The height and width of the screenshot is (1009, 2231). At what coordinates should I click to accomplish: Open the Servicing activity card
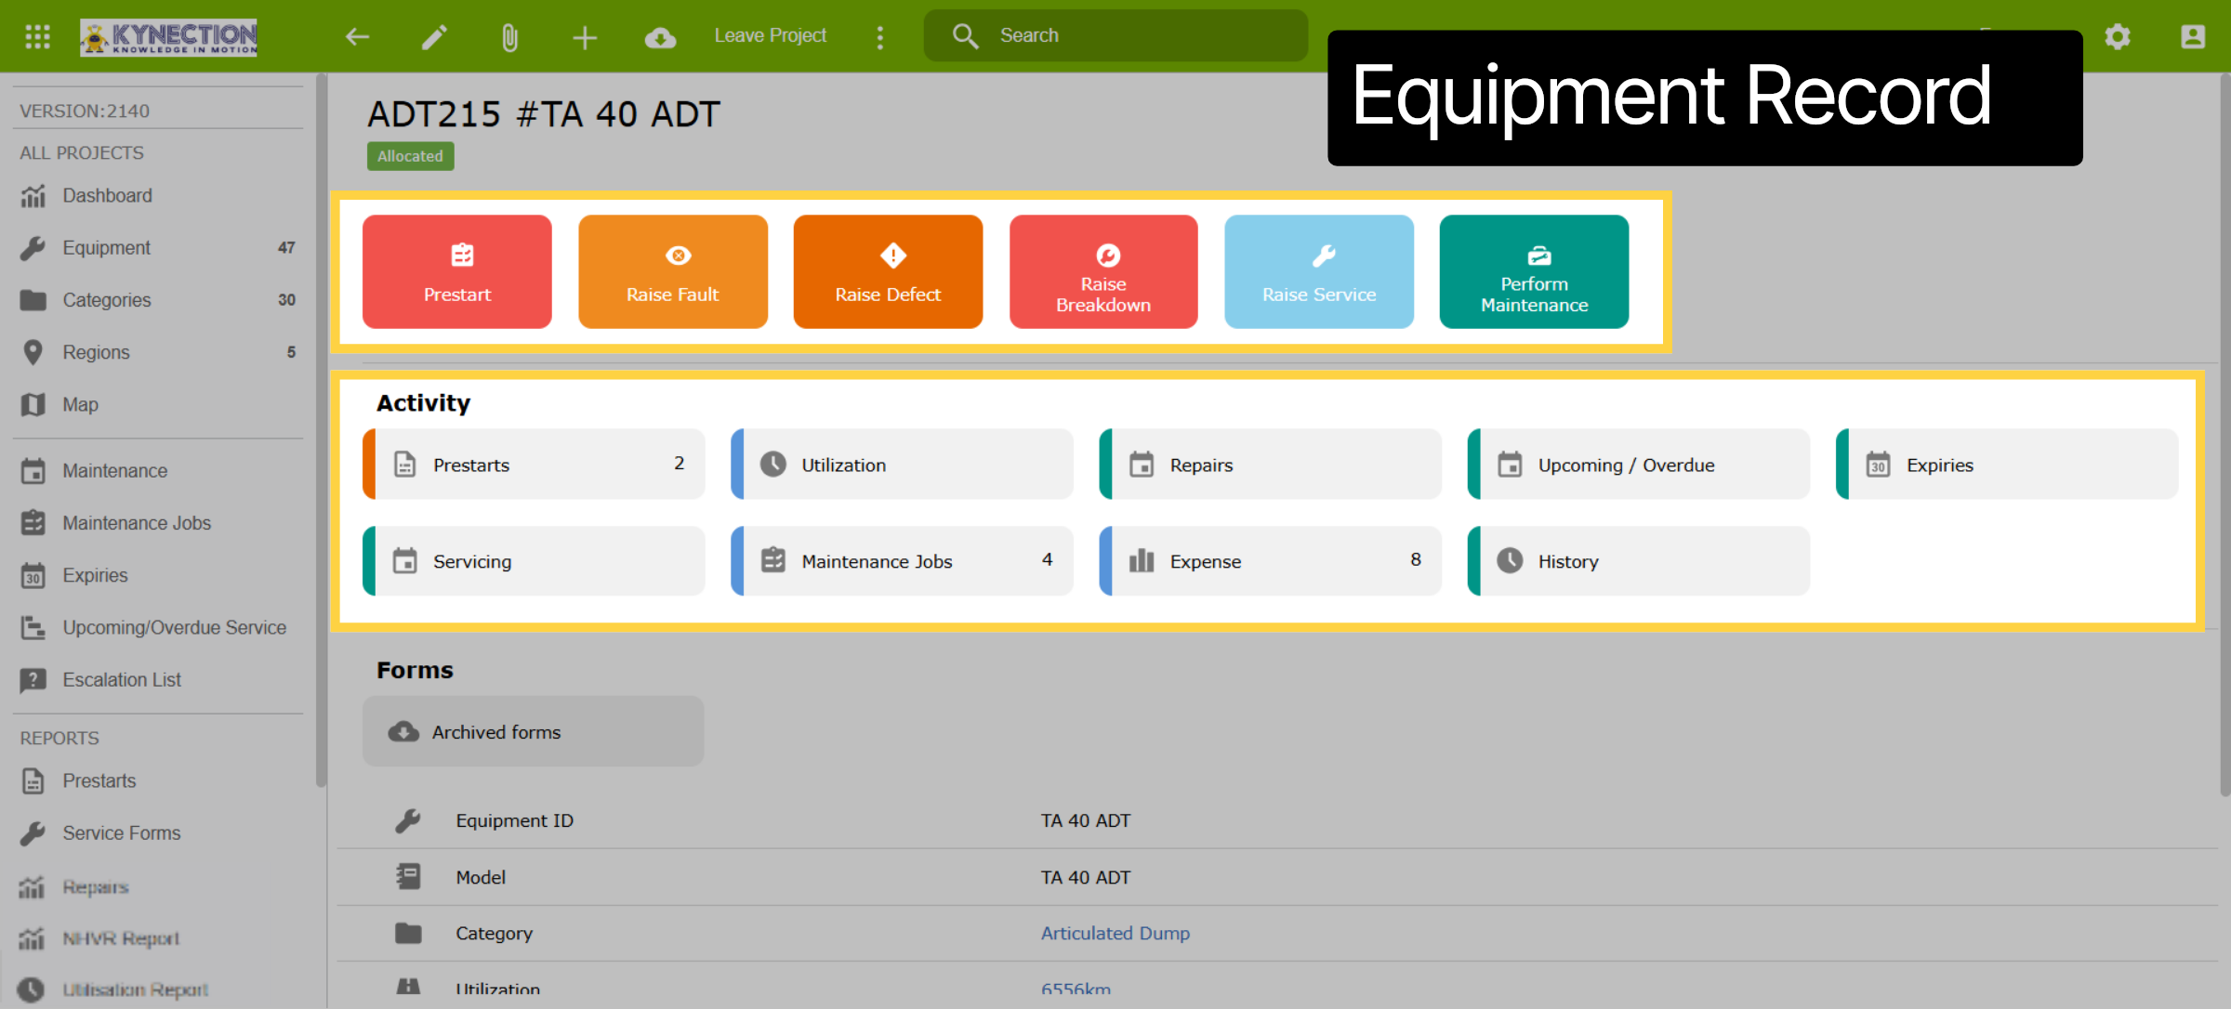point(534,561)
